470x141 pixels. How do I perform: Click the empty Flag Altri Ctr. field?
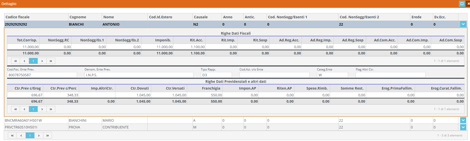(390, 75)
